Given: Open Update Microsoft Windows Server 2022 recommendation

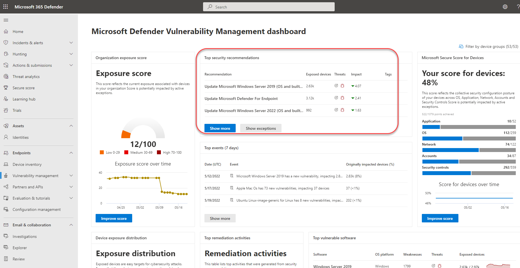Looking at the screenshot, I should 254,111.
